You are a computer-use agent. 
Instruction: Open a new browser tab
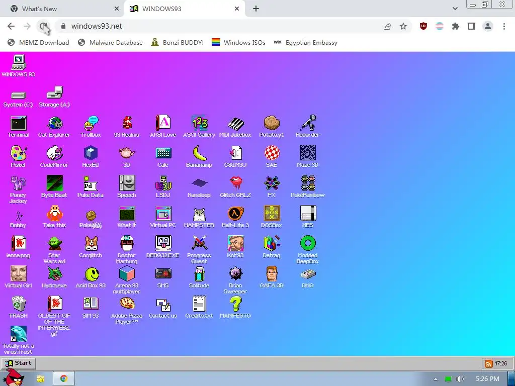(x=256, y=9)
